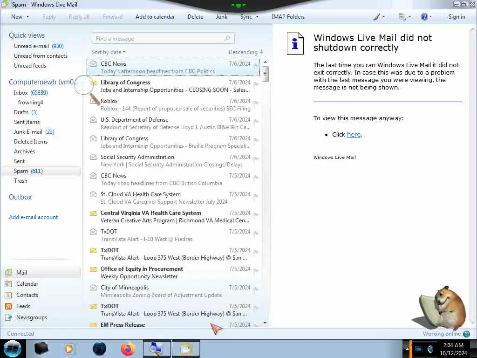Mark message as Junk from toolbar
The height and width of the screenshot is (358, 477).
[221, 17]
